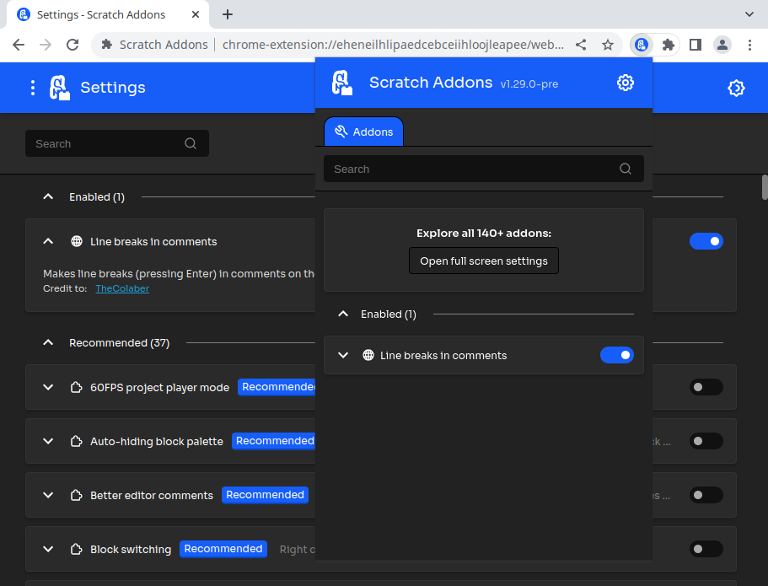Viewport: 768px width, 586px height.
Task: Click Settings title in page header
Action: (x=113, y=88)
